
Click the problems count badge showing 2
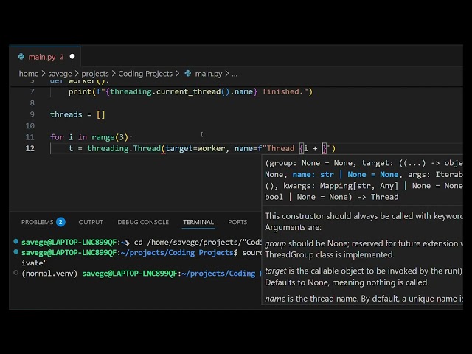[60, 222]
